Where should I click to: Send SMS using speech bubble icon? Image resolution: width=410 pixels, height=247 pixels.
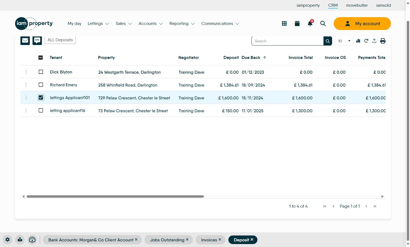[37, 40]
